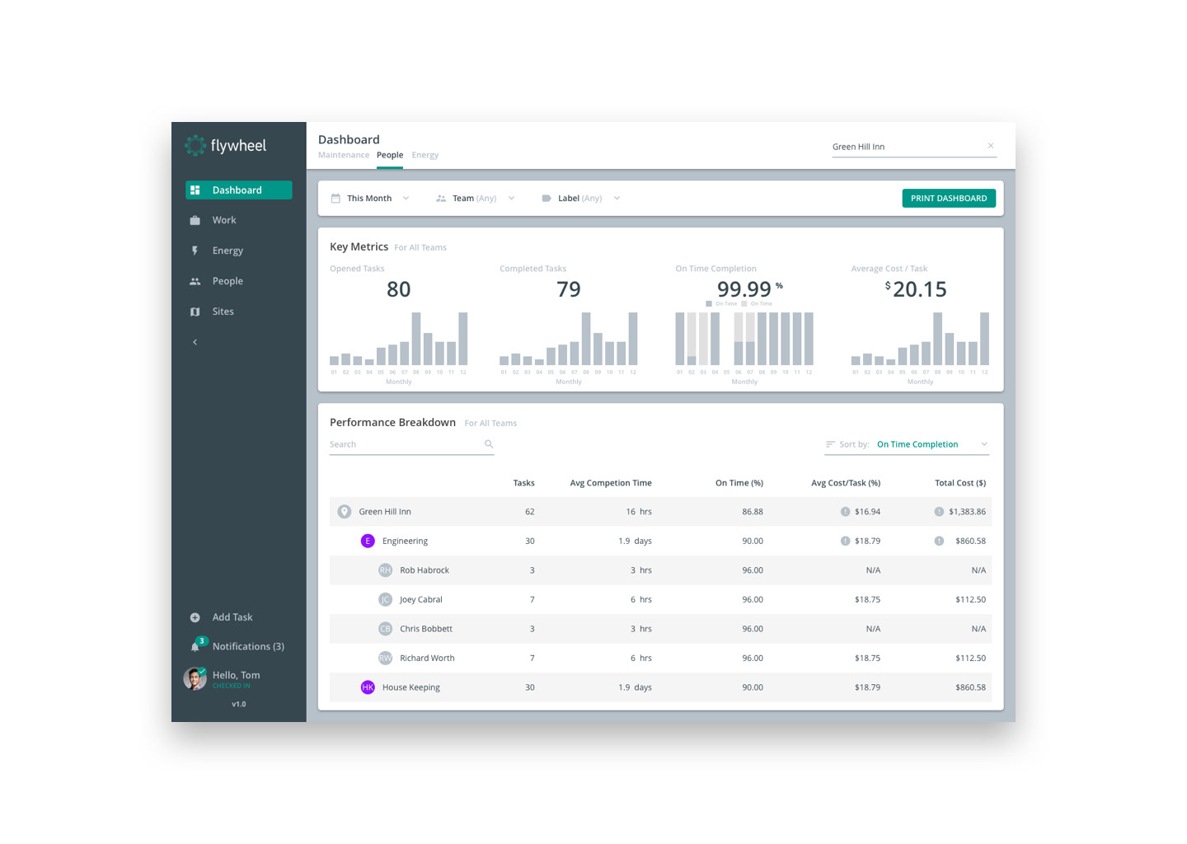
Task: Click Green Hill Inn on-time 86.88
Action: (753, 512)
